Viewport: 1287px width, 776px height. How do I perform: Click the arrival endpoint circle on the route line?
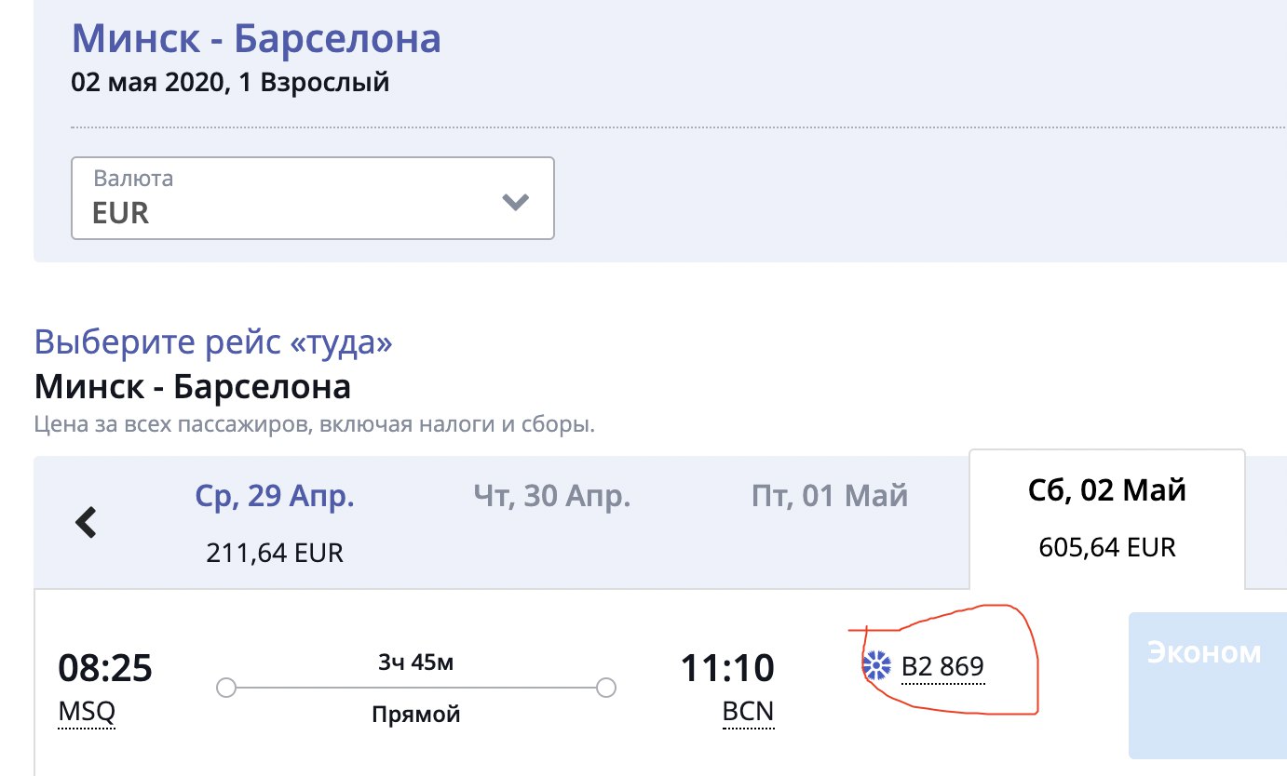point(606,689)
